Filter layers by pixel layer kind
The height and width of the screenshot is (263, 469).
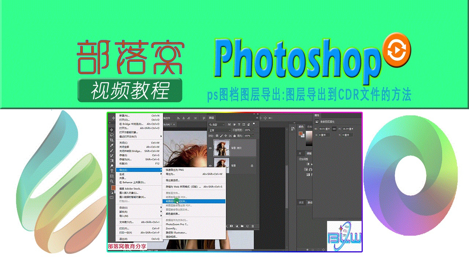229,124
